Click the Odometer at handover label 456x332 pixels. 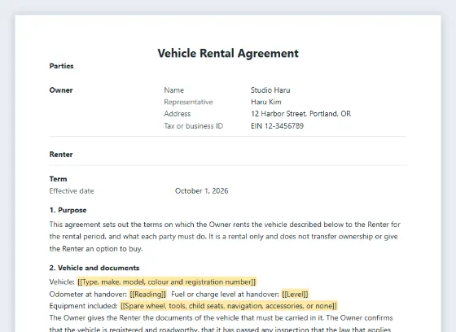tap(88, 295)
